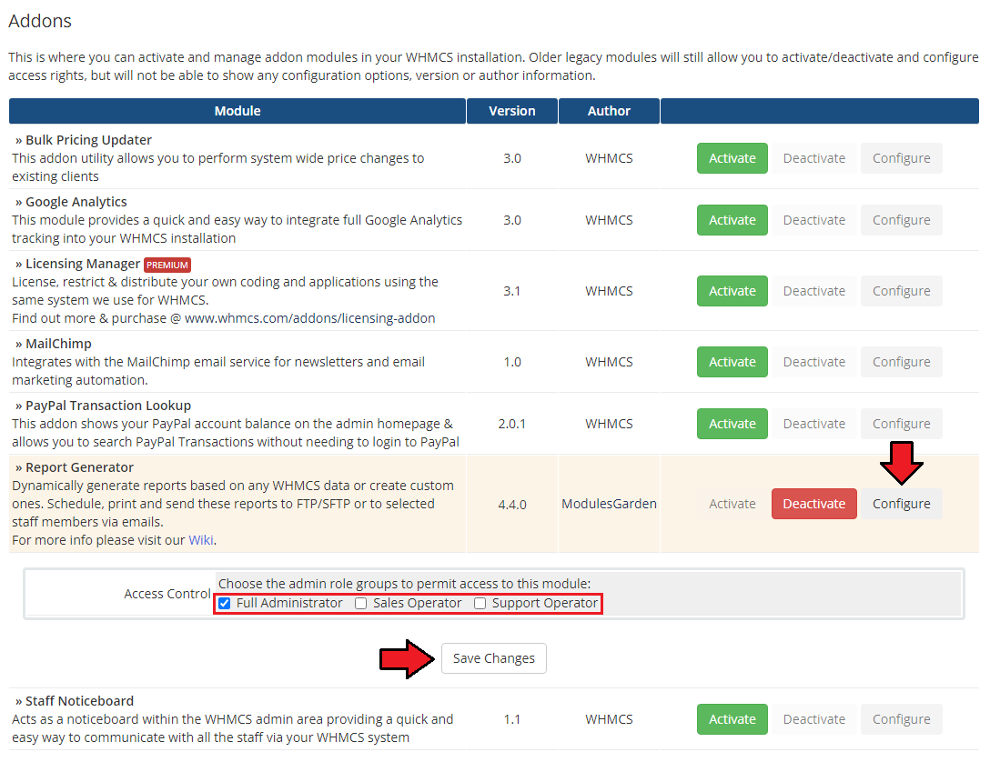Click the Author column header

(609, 111)
